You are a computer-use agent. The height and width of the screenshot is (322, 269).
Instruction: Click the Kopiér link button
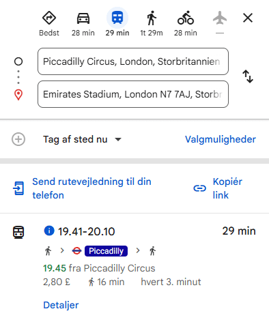click(x=218, y=188)
